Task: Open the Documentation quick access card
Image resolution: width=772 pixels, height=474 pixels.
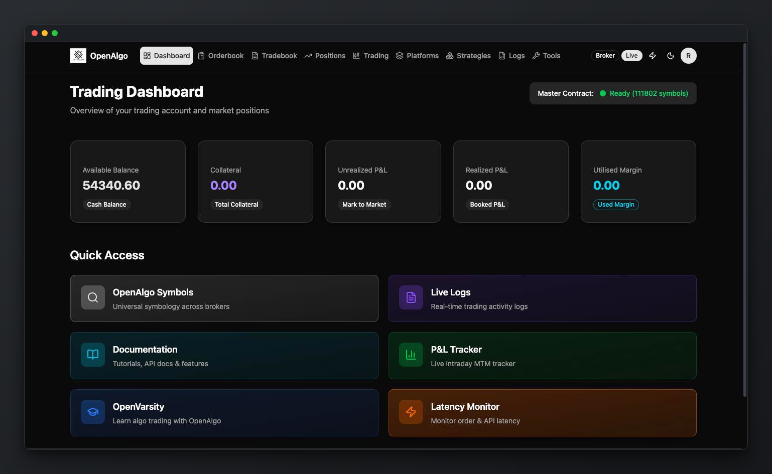Action: (x=224, y=356)
